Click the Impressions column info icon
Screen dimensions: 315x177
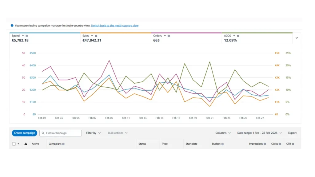tap(265, 144)
